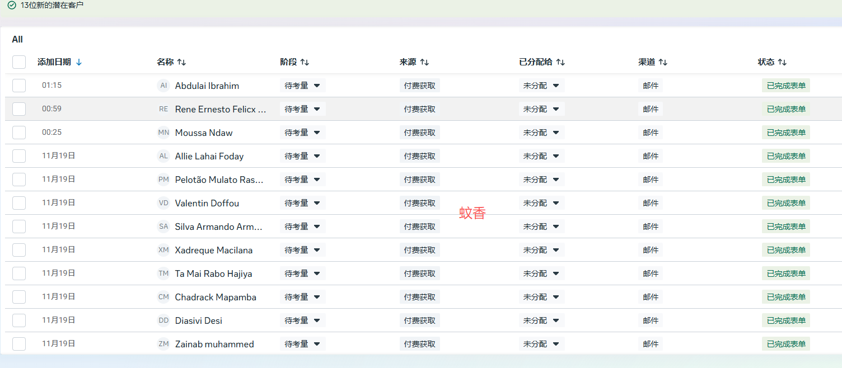
Task: Click the sort arrows beside 渠道
Action: pos(663,62)
